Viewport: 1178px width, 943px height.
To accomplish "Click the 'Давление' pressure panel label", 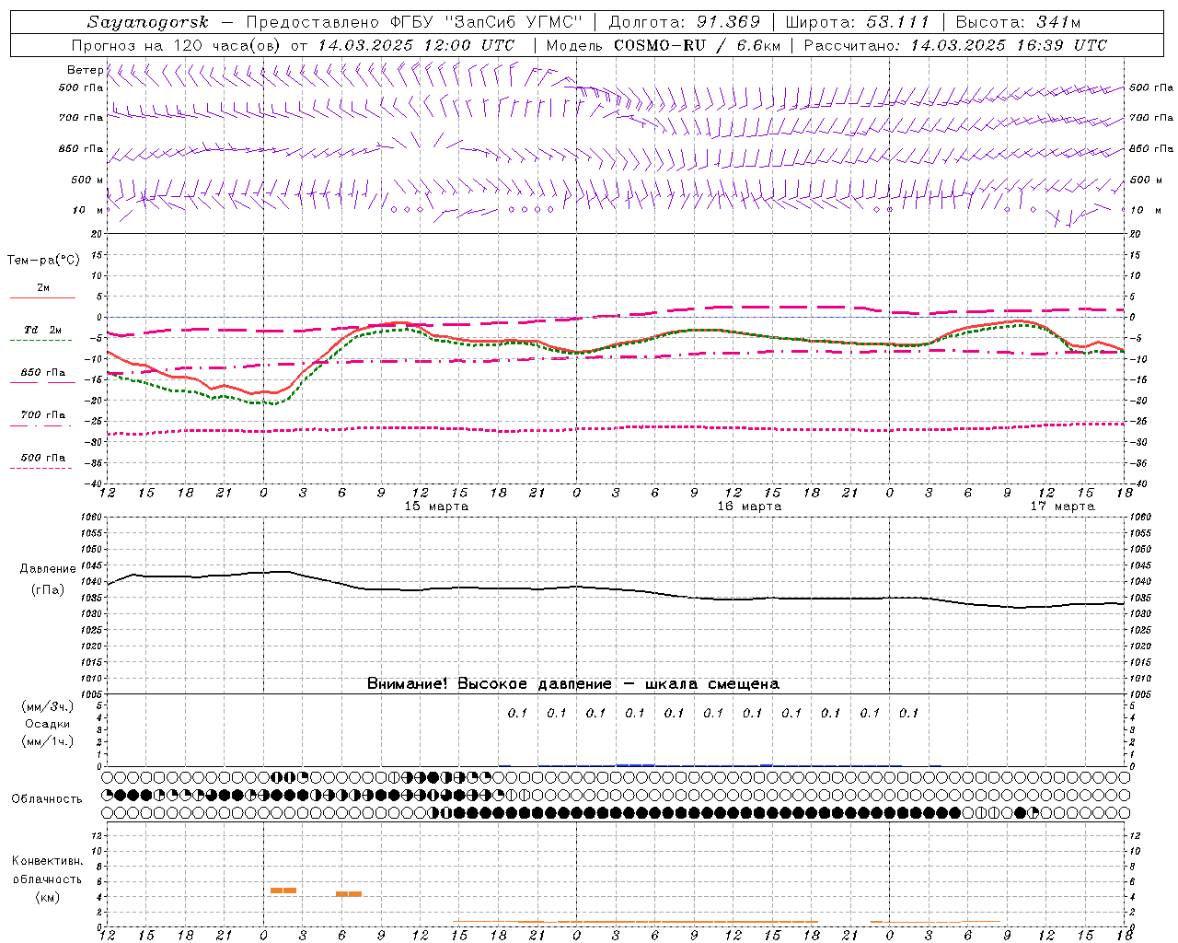I will (x=48, y=569).
